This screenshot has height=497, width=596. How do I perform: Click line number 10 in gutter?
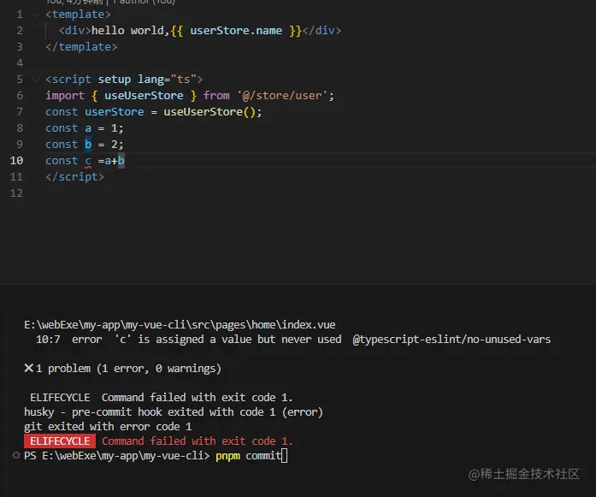point(16,161)
